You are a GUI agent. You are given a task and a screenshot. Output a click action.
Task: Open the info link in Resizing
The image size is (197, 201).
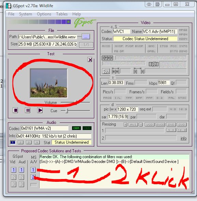(183, 138)
